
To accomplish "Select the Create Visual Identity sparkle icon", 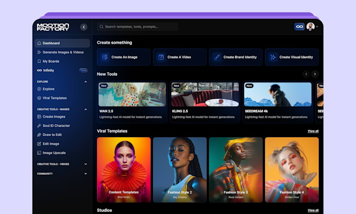I will [273, 57].
